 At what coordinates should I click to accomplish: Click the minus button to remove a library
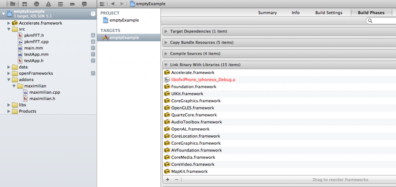tap(176, 179)
